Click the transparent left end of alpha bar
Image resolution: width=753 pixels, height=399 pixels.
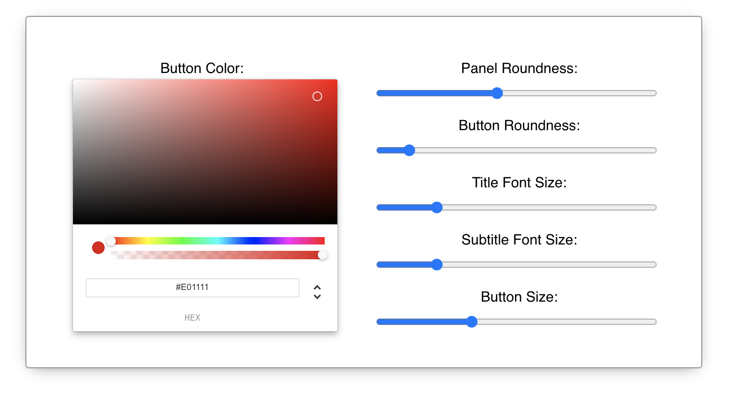[117, 255]
